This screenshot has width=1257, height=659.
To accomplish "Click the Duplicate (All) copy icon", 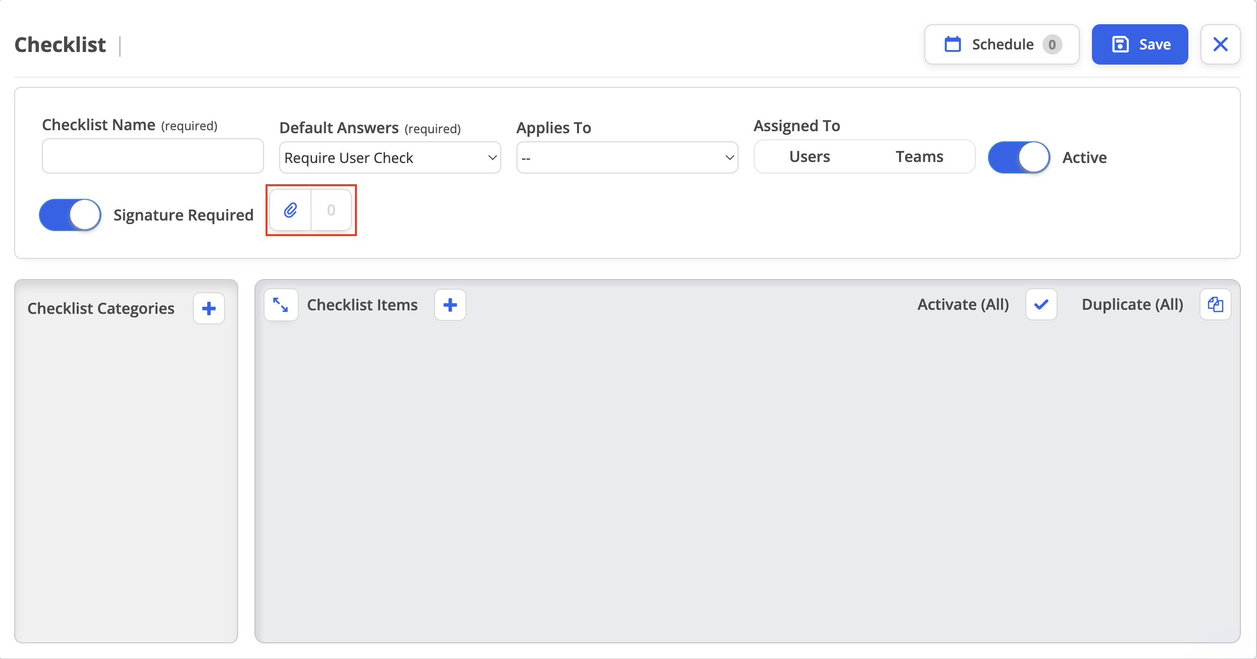I will click(x=1216, y=304).
